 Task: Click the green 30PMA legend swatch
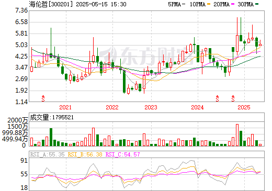[x=257, y=4]
